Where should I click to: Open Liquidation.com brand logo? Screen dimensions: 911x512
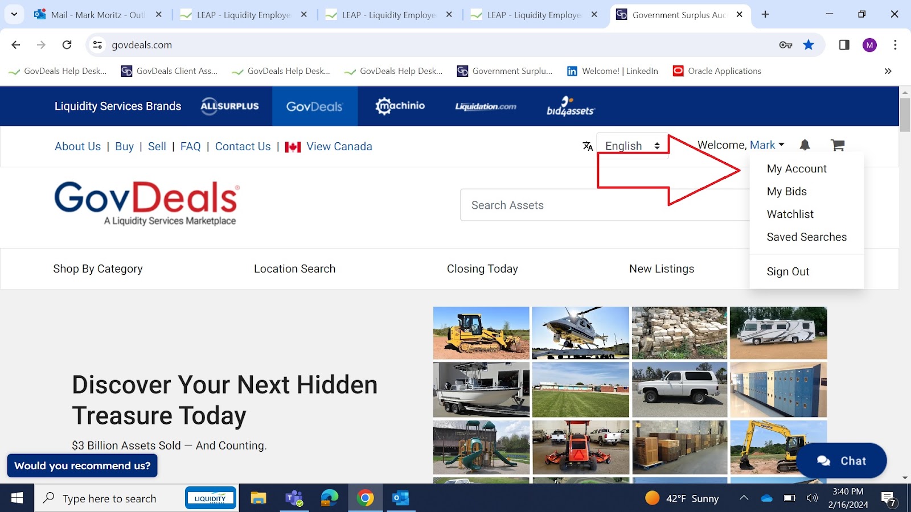click(x=486, y=106)
